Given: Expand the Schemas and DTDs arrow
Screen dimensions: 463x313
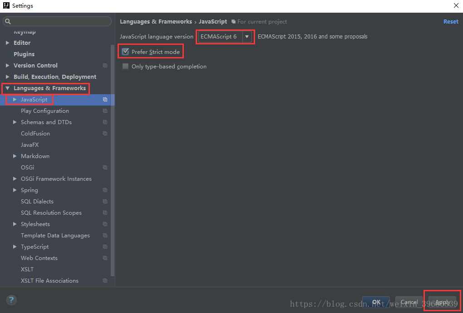Looking at the screenshot, I should pyautogui.click(x=15, y=122).
